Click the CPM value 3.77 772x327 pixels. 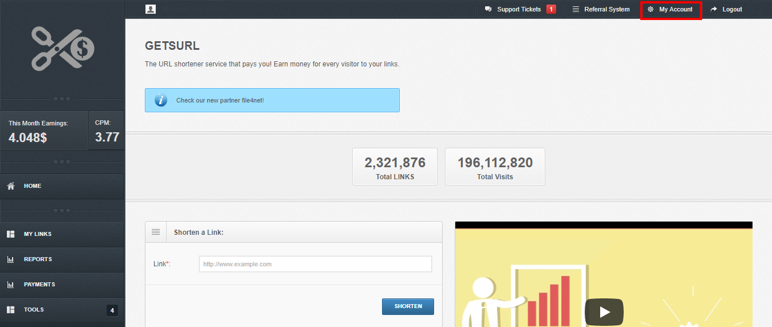(107, 137)
